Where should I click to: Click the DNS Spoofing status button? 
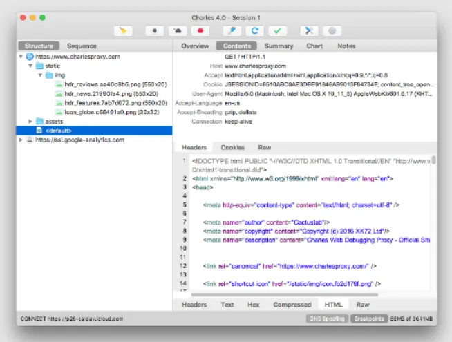327,319
